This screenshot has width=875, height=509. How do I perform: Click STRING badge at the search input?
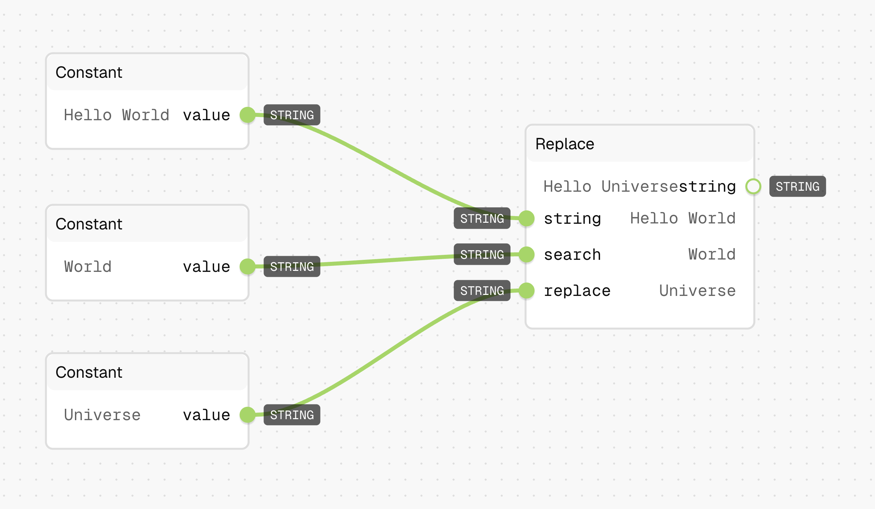[482, 254]
